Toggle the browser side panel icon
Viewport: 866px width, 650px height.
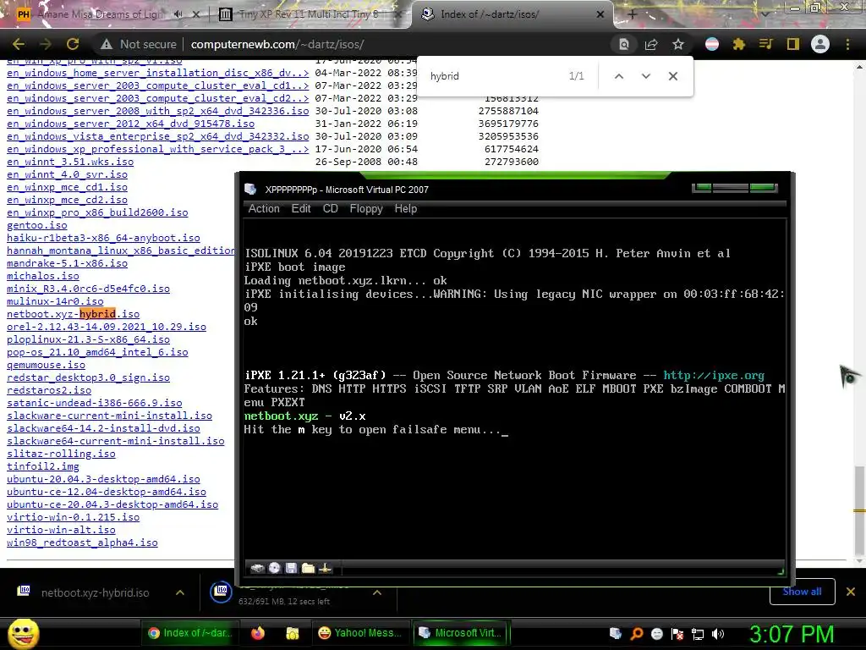793,44
